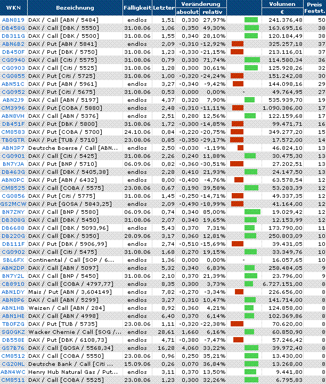The height and width of the screenshot is (384, 326).
Task: Open WKN link TB0GTR
Action: [13, 140]
